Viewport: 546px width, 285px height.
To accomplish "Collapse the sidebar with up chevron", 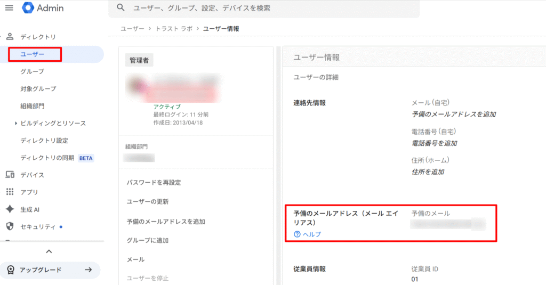I will (x=49, y=251).
